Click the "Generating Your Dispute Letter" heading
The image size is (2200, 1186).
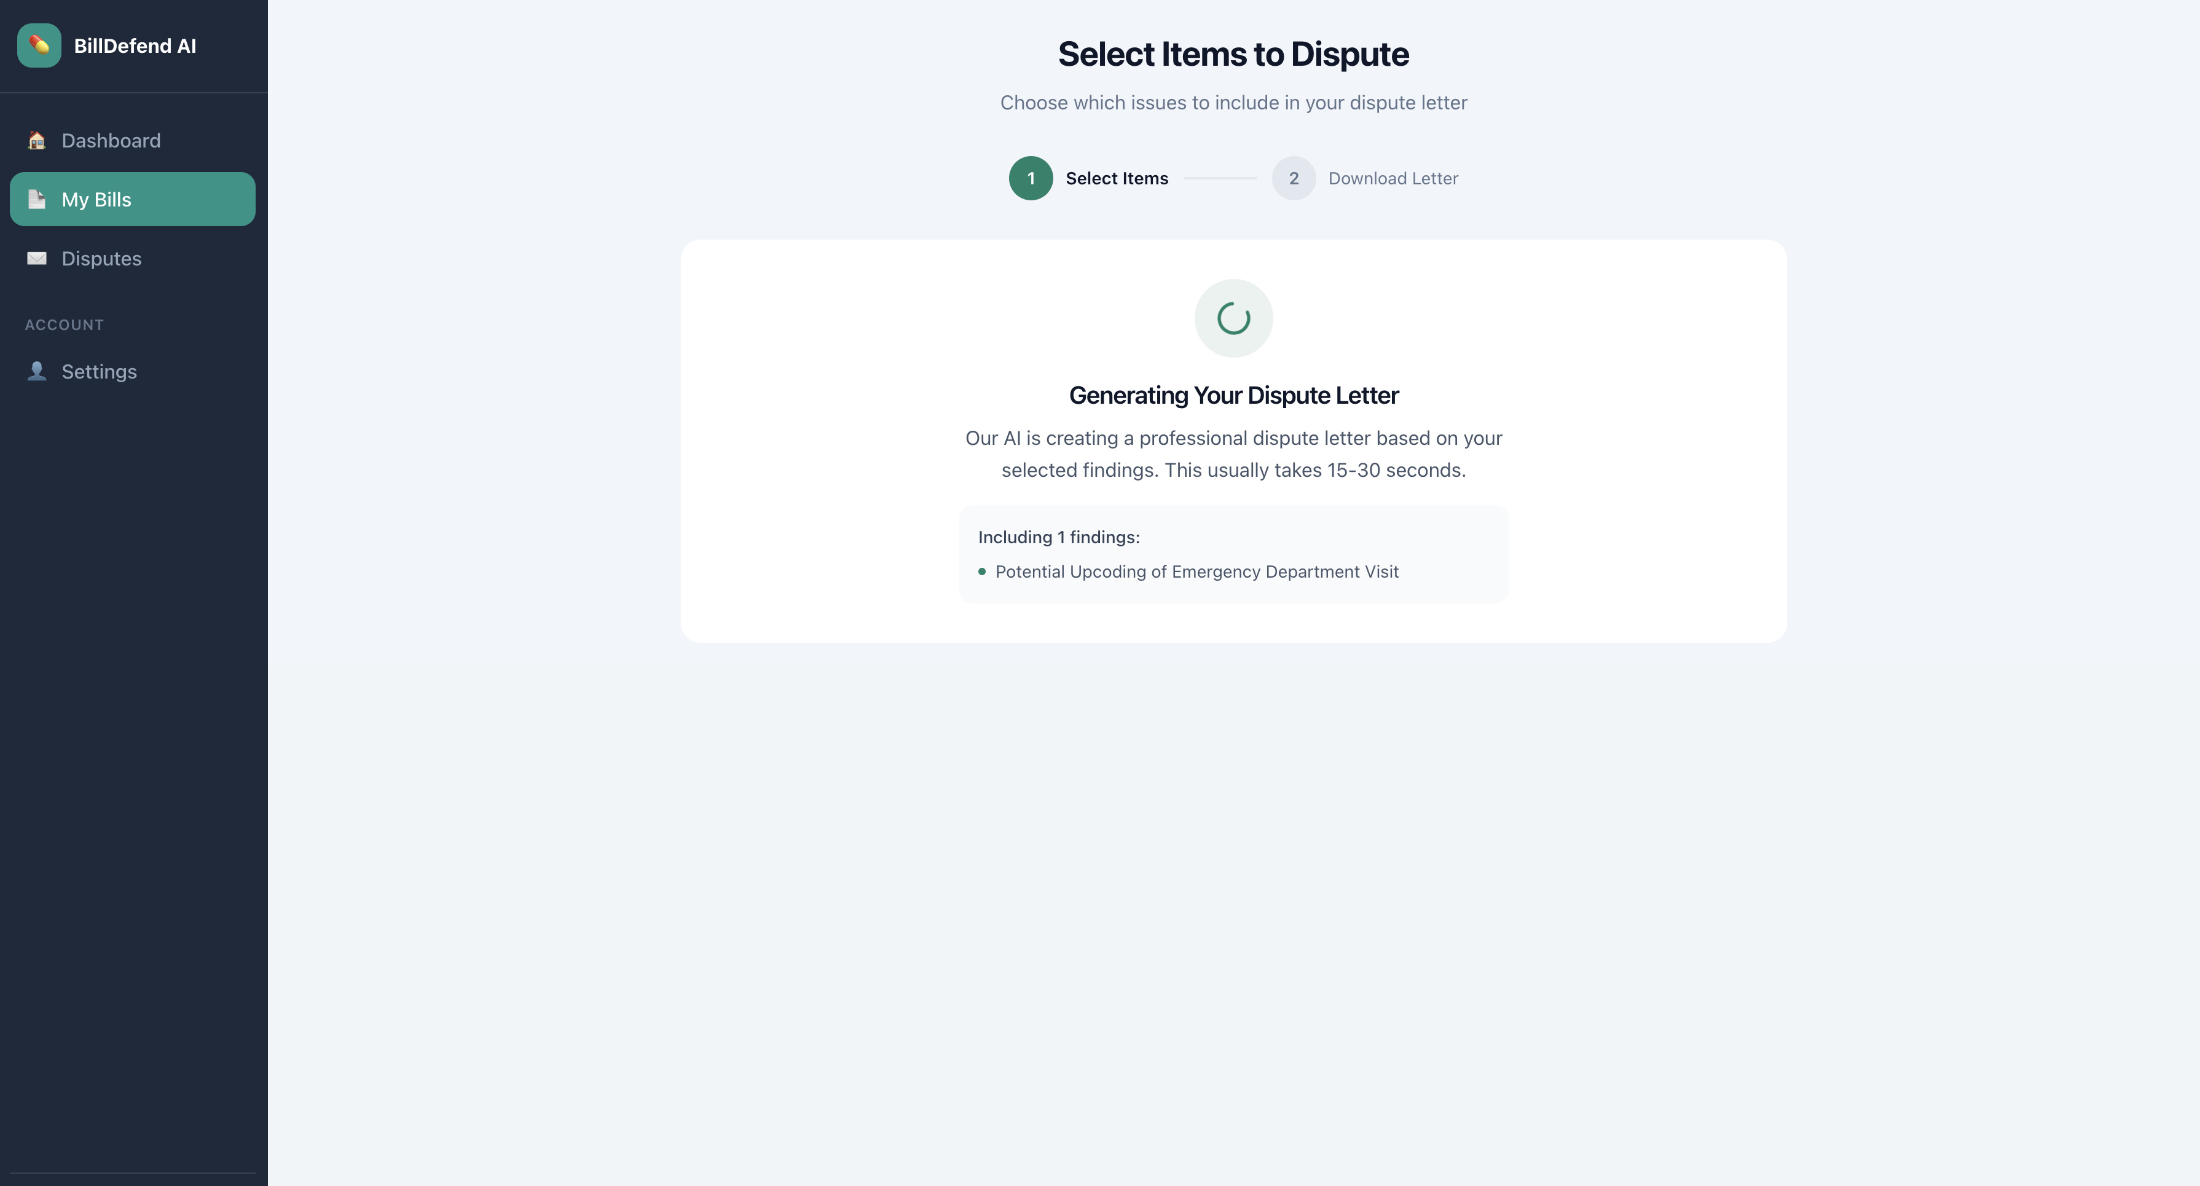click(1232, 395)
